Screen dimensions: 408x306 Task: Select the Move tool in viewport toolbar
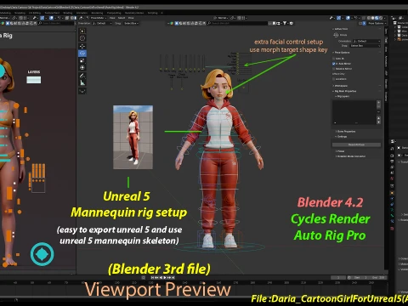[x=82, y=46]
